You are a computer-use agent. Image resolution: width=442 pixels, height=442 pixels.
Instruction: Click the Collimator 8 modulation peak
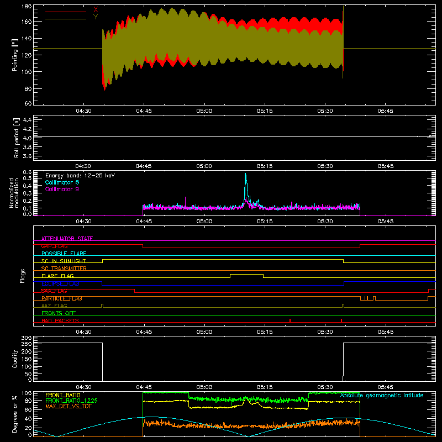coord(245,175)
